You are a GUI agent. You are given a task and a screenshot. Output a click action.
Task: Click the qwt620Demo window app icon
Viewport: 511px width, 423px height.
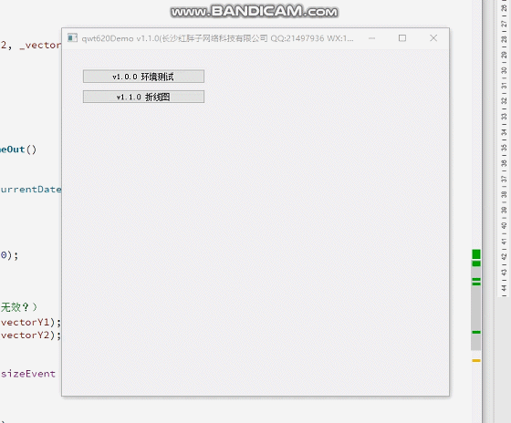72,38
